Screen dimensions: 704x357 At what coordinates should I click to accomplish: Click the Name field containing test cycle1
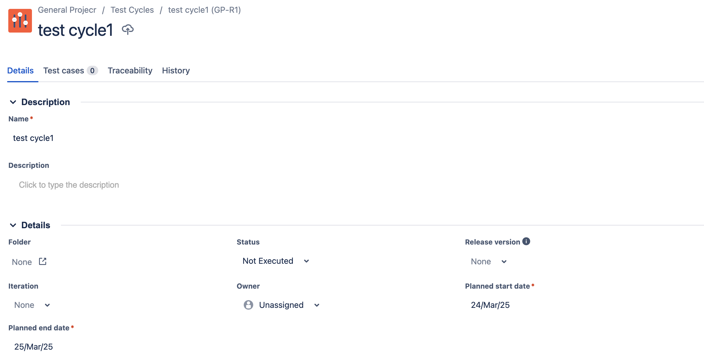[x=33, y=138]
